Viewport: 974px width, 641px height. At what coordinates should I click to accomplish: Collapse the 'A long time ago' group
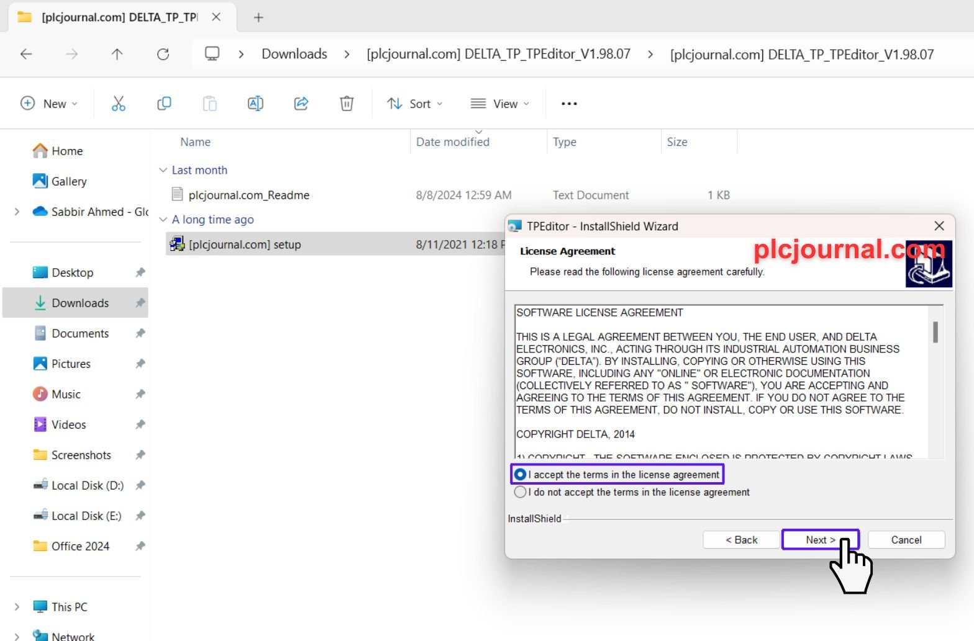pos(163,220)
